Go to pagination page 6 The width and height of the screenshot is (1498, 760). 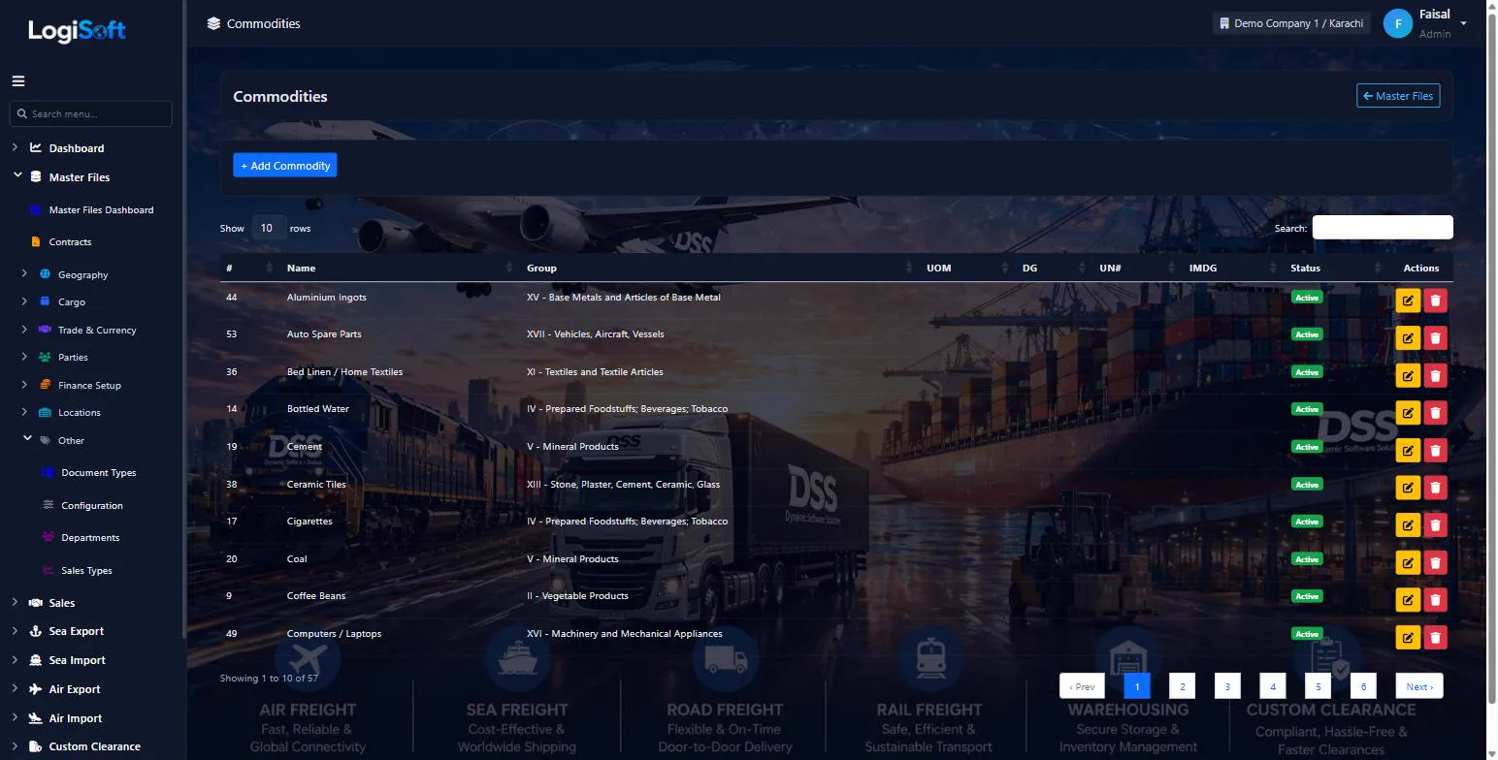coord(1363,686)
